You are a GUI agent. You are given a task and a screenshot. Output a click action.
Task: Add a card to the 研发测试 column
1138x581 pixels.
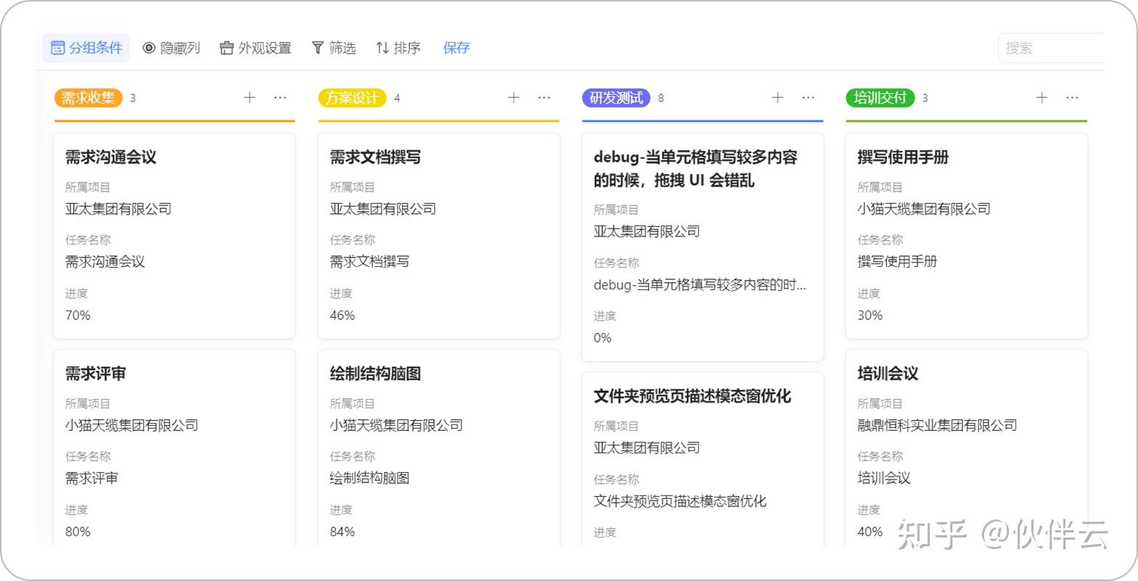tap(778, 97)
